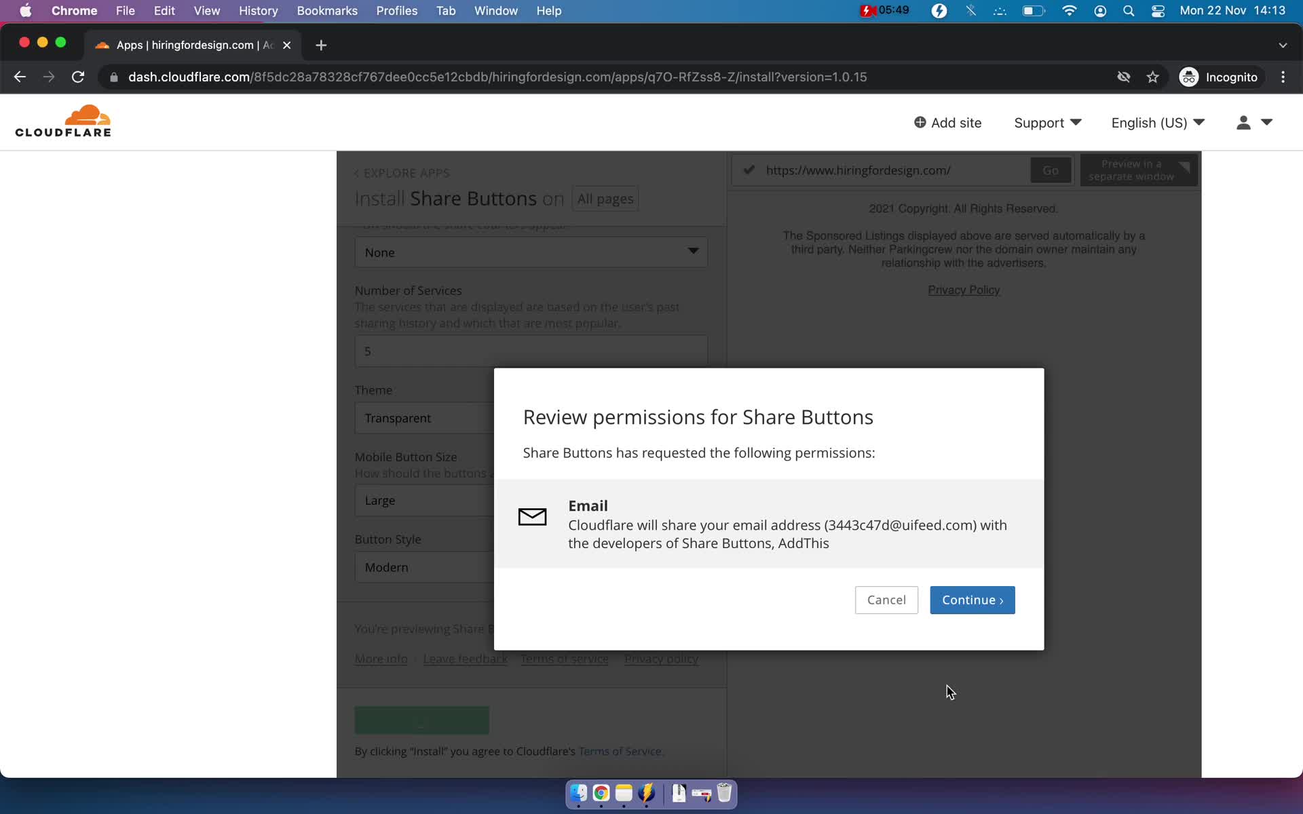This screenshot has width=1303, height=814.
Task: Open the History menu
Action: point(257,10)
